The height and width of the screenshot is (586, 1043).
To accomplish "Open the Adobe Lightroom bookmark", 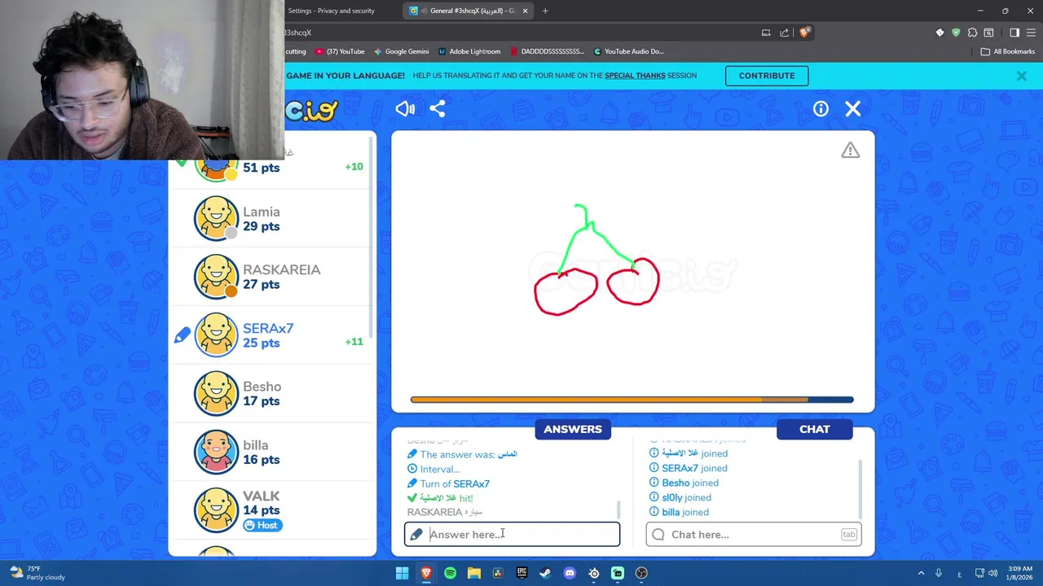I will click(x=469, y=51).
